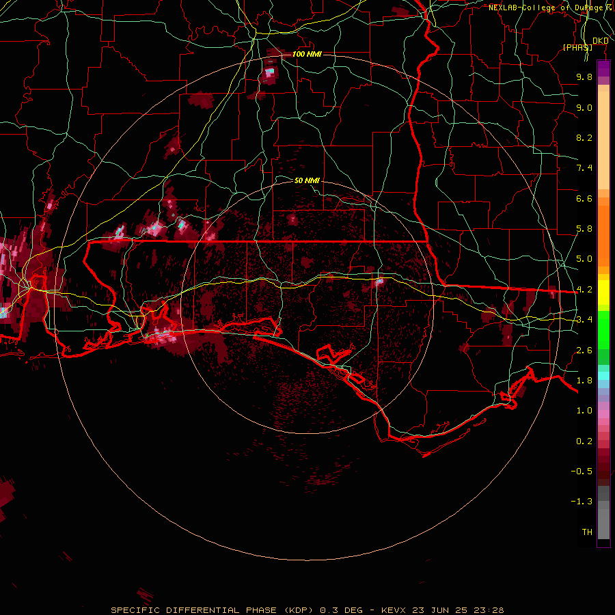Click the "DKD" label above the color bar

point(601,41)
